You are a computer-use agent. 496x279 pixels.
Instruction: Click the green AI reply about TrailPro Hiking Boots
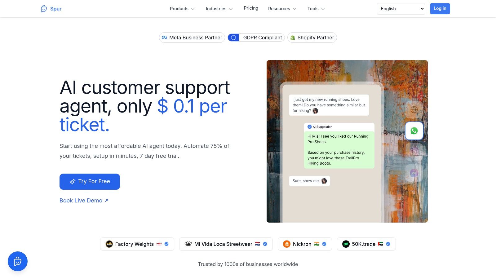click(x=339, y=150)
